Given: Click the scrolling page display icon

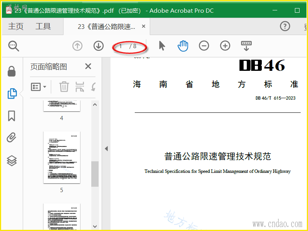Looking at the screenshot, I should (x=246, y=46).
